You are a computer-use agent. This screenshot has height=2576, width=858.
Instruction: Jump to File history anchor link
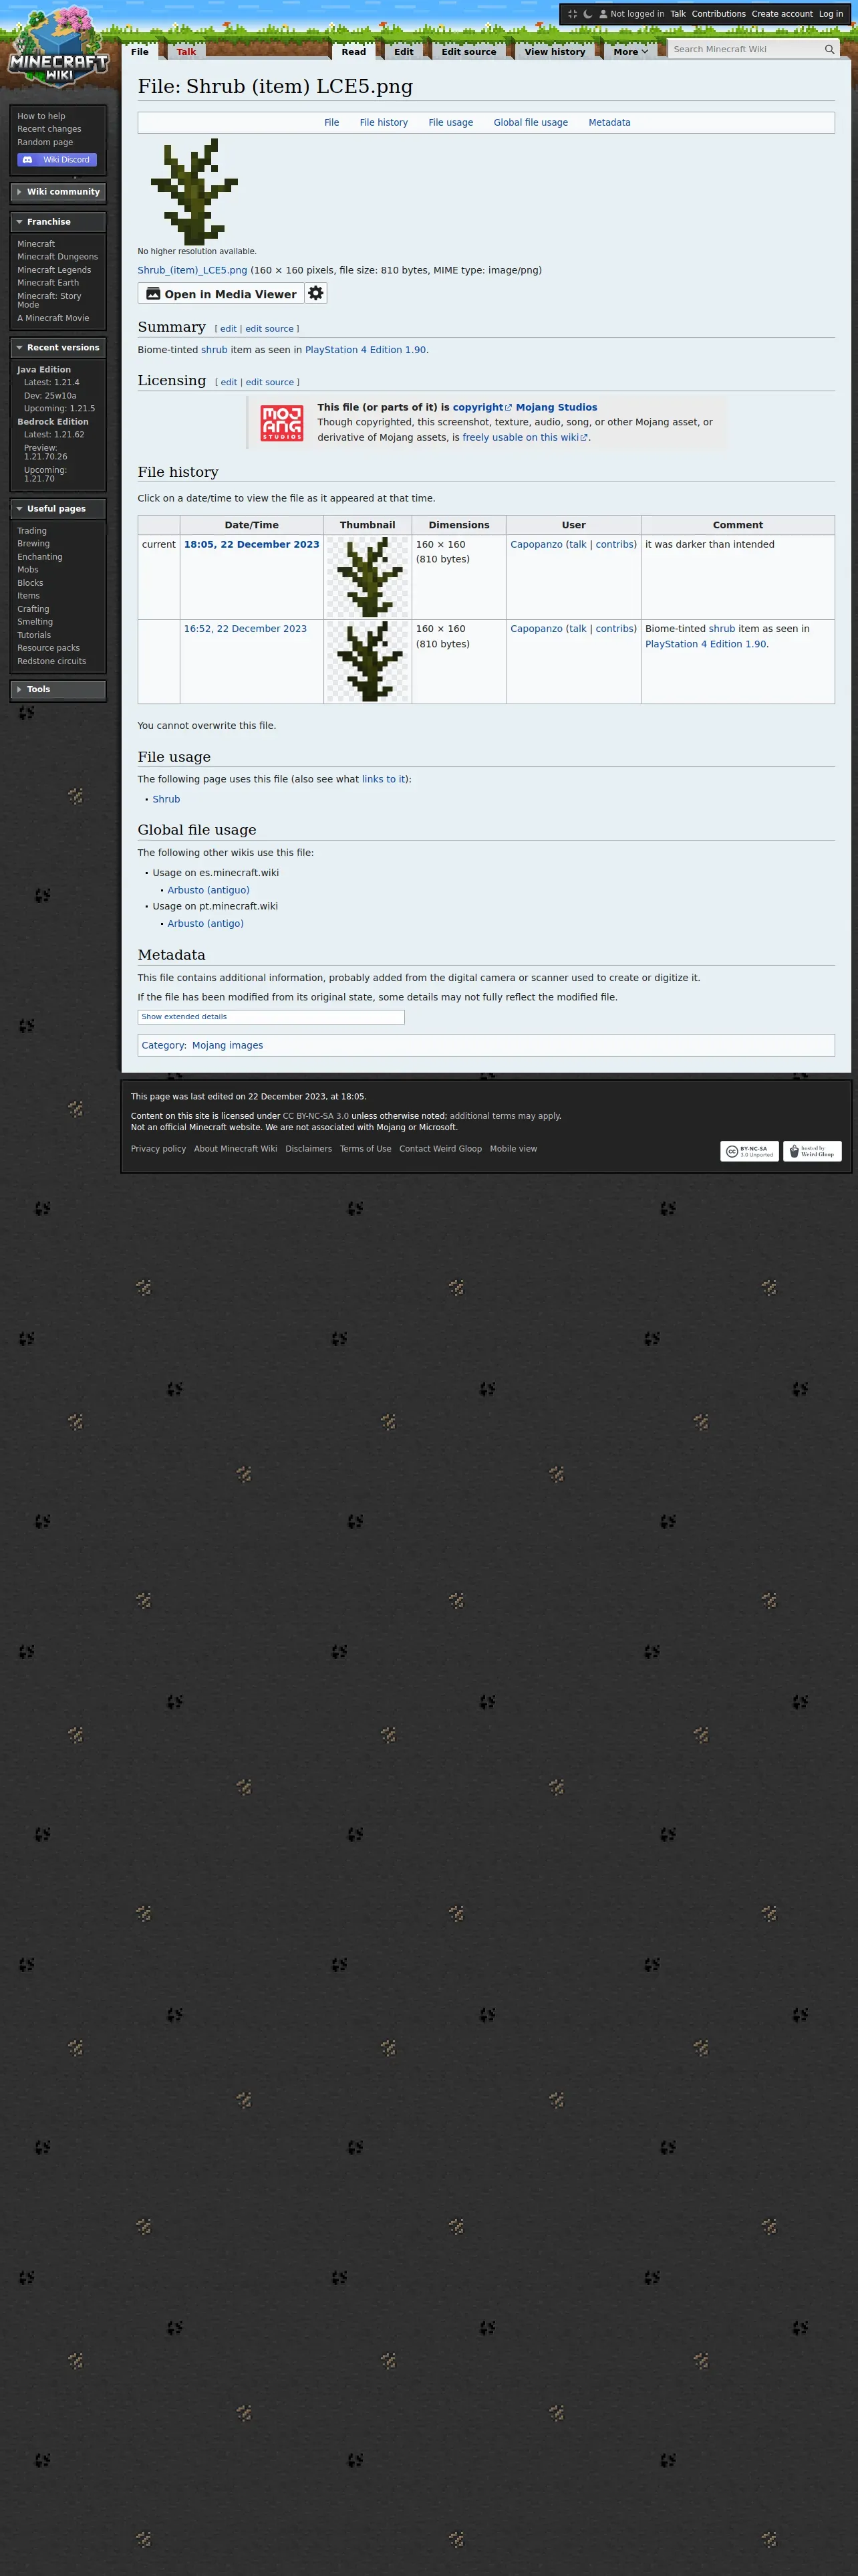tap(384, 122)
